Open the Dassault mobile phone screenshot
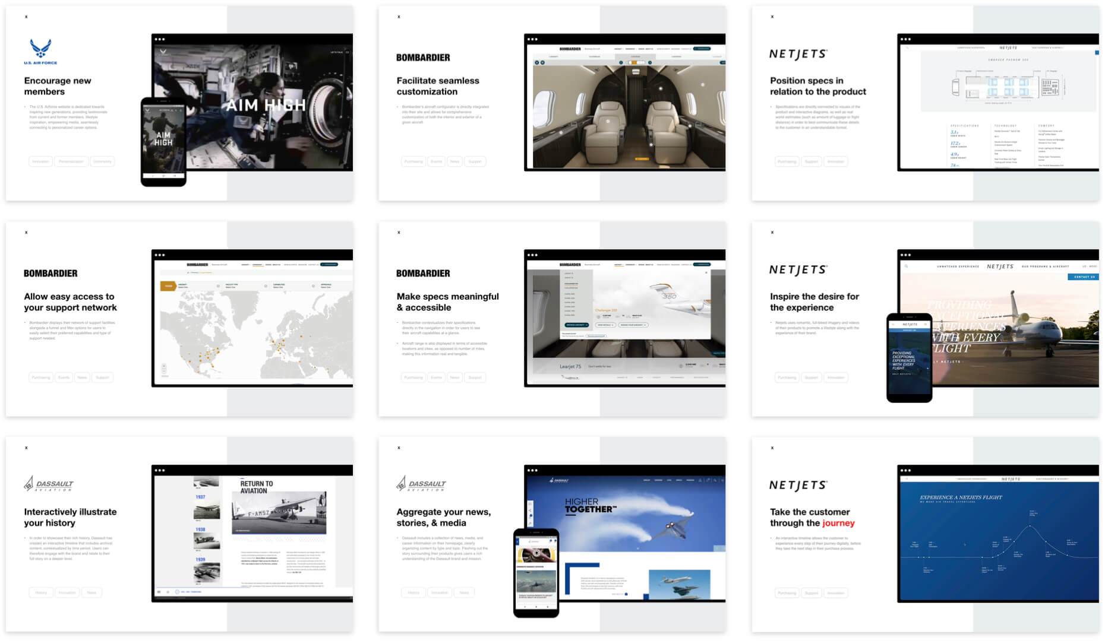This screenshot has height=641, width=1105. click(536, 573)
